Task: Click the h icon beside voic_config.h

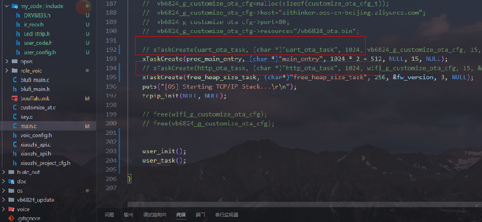Action: point(15,135)
